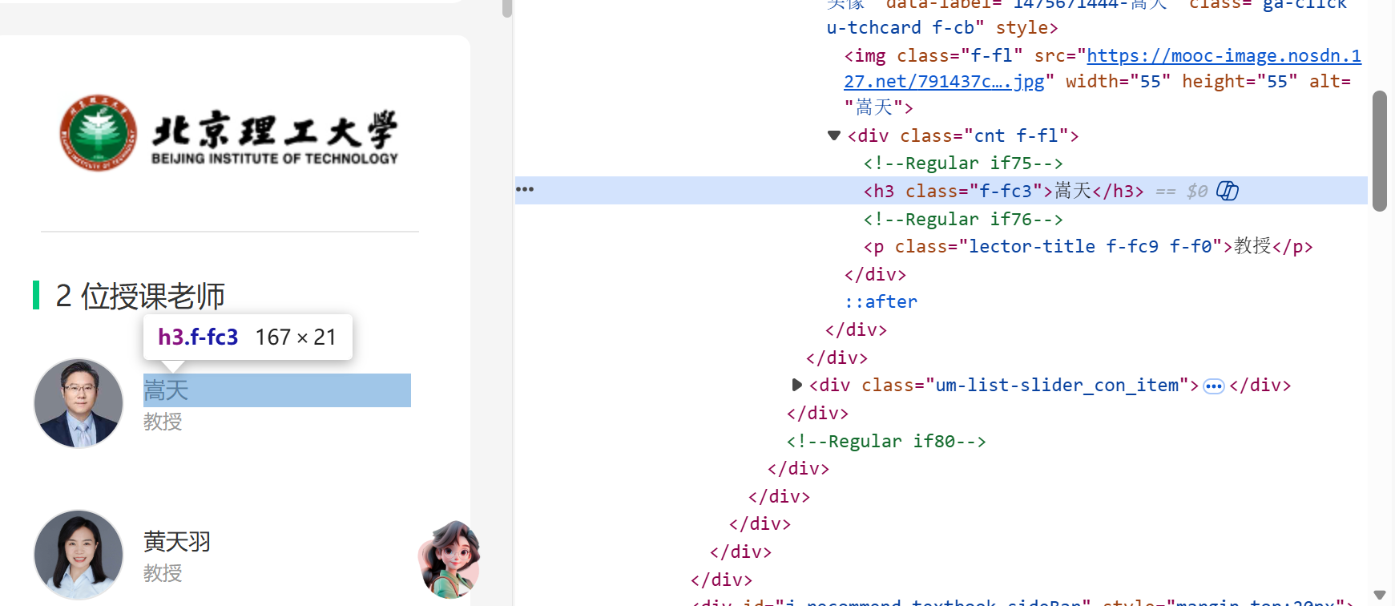Open the teacher name 黄天羽
Screen dimensions: 1395x606
pos(177,542)
